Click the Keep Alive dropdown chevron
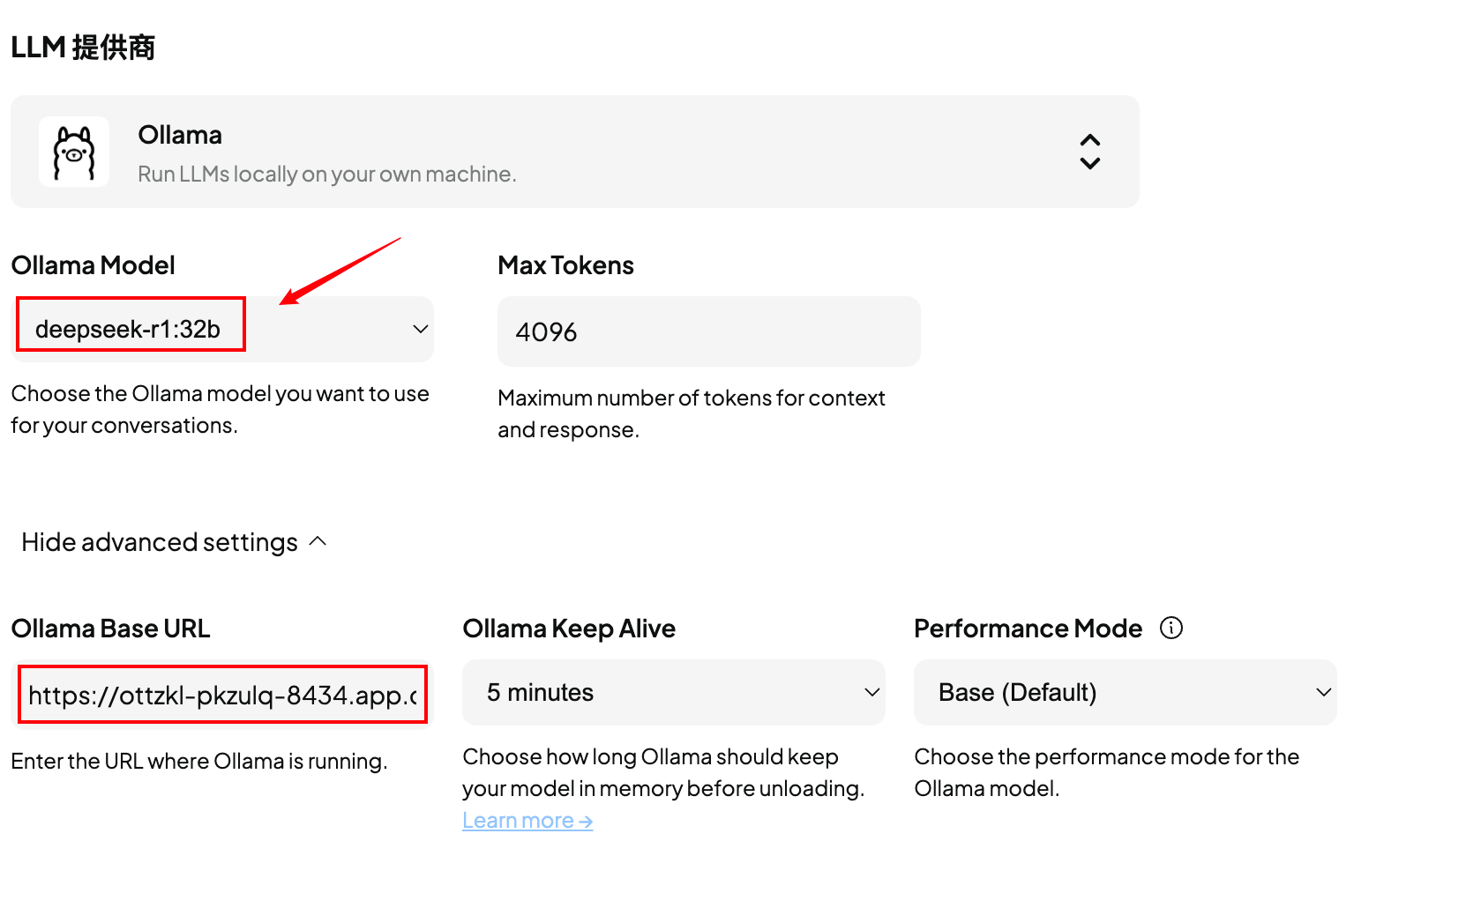The height and width of the screenshot is (908, 1466). pyautogui.click(x=871, y=693)
